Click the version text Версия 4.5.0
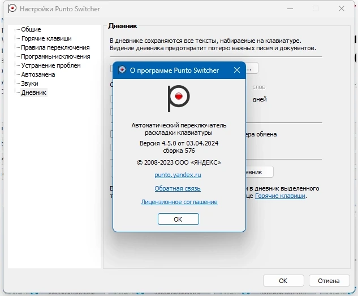The width and height of the screenshot is (358, 296). click(179, 143)
